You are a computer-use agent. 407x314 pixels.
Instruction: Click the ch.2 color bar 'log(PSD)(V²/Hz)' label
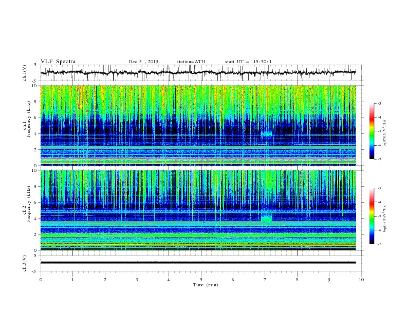pyautogui.click(x=385, y=218)
